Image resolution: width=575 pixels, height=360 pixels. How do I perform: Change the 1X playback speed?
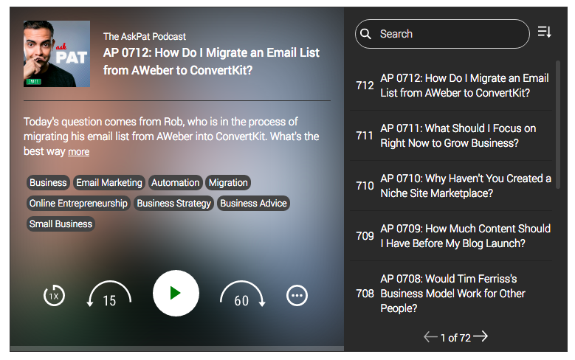[54, 296]
